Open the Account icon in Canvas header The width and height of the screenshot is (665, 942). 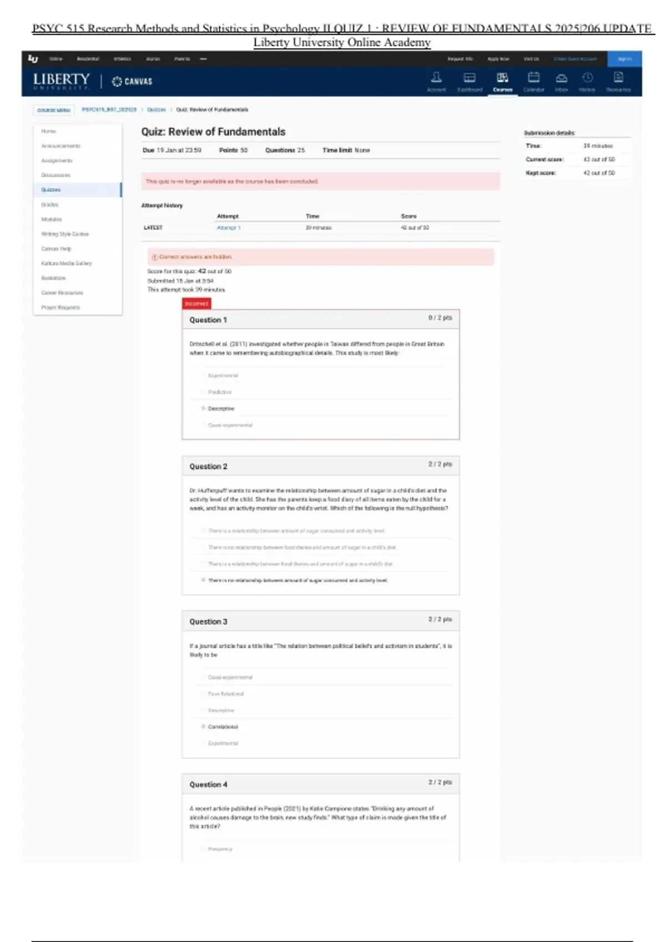[436, 78]
